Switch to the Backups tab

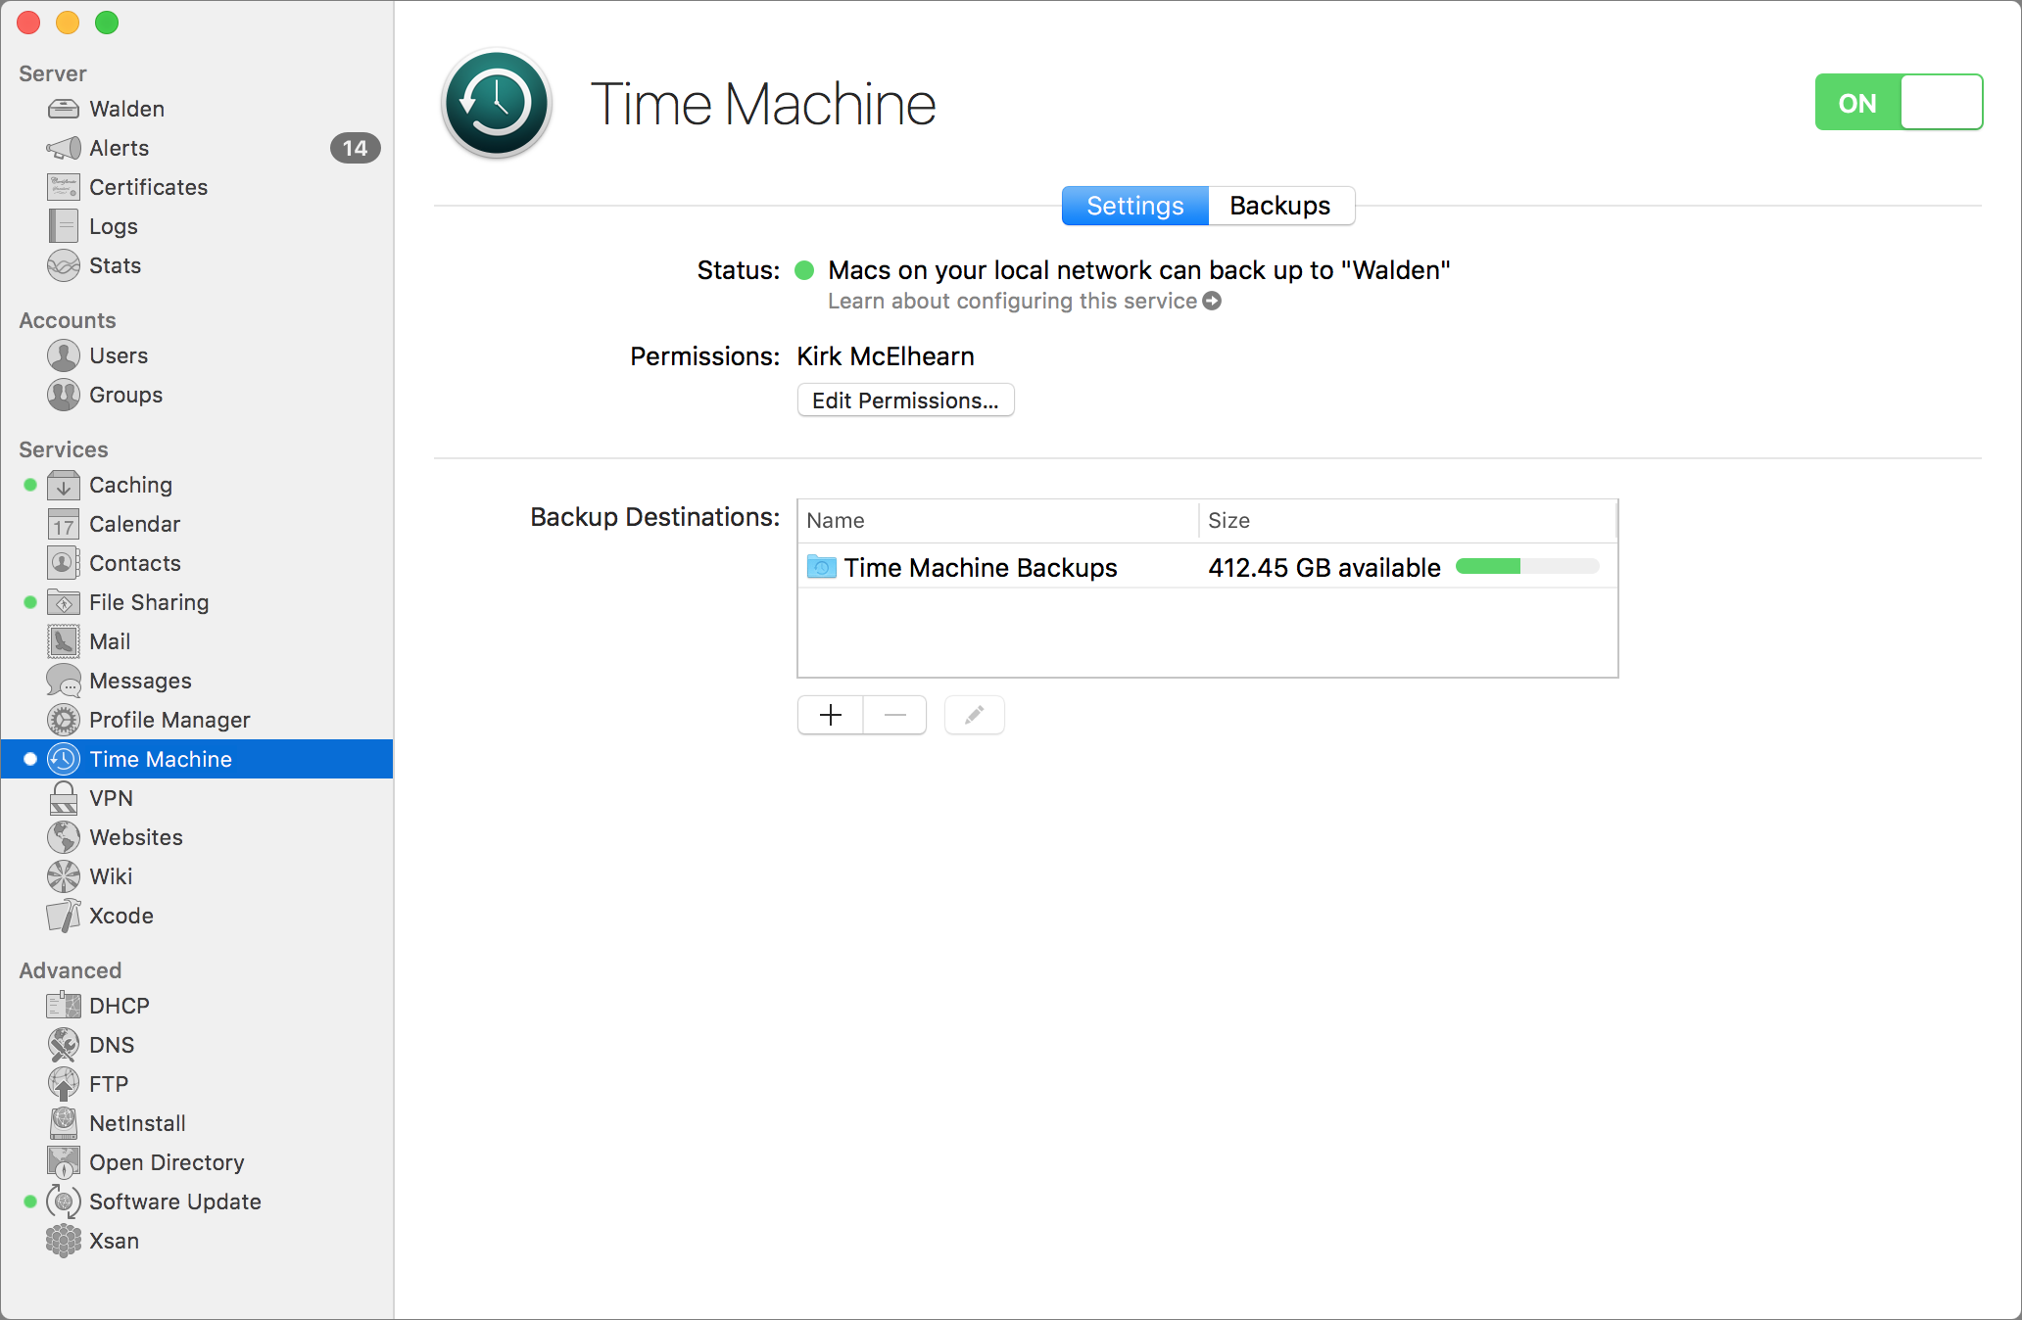pyautogui.click(x=1280, y=206)
